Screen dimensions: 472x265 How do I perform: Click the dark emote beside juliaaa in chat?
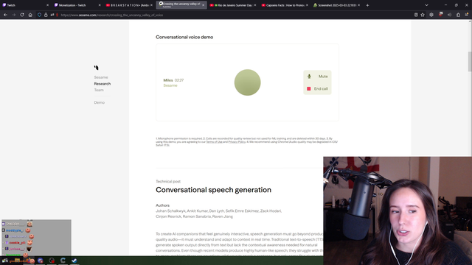coord(29,249)
